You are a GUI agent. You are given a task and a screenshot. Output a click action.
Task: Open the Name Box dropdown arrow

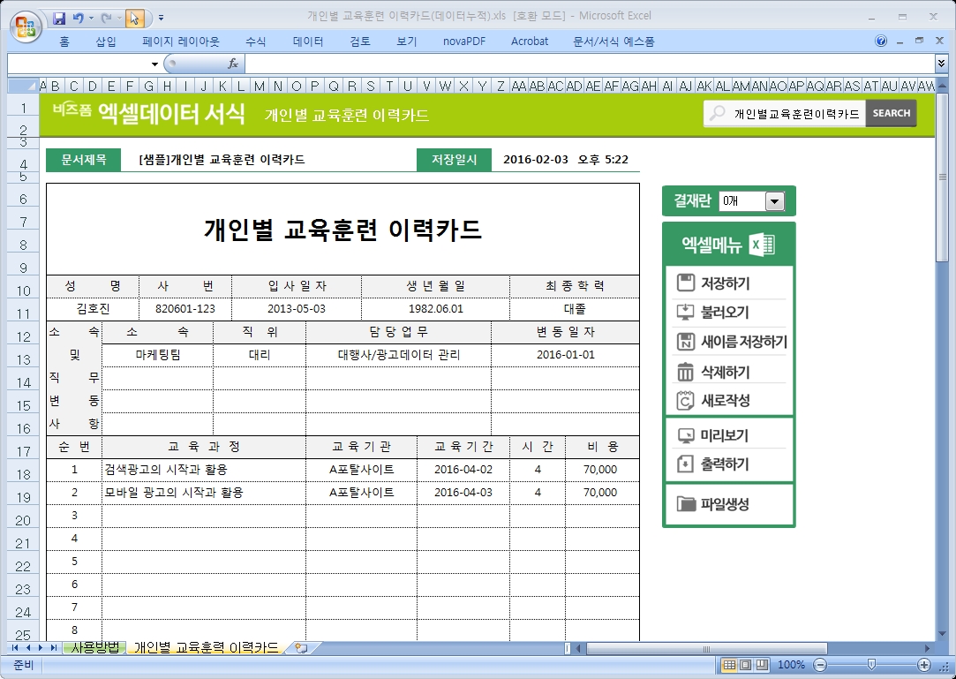(154, 64)
